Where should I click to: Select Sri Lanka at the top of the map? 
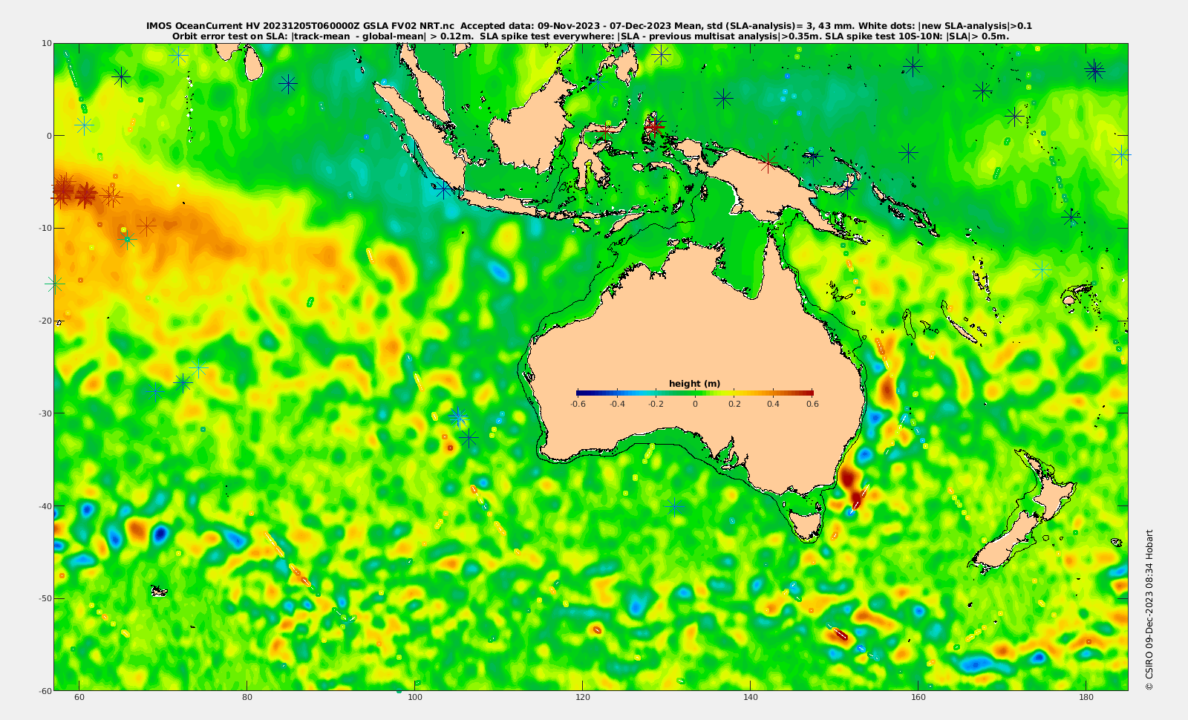(254, 64)
